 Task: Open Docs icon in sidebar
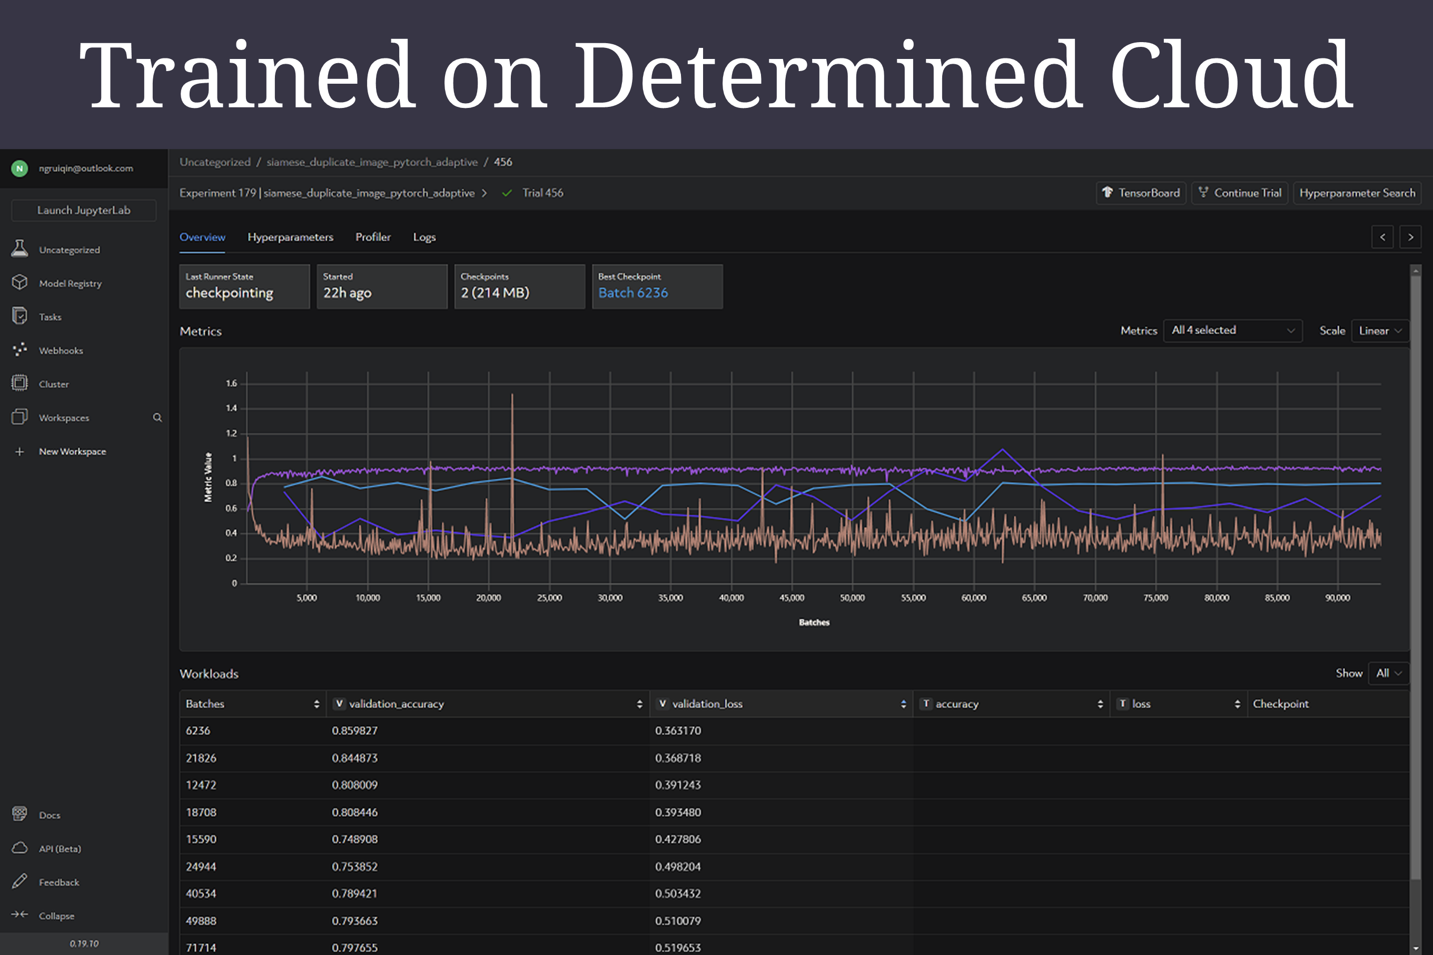pos(19,814)
